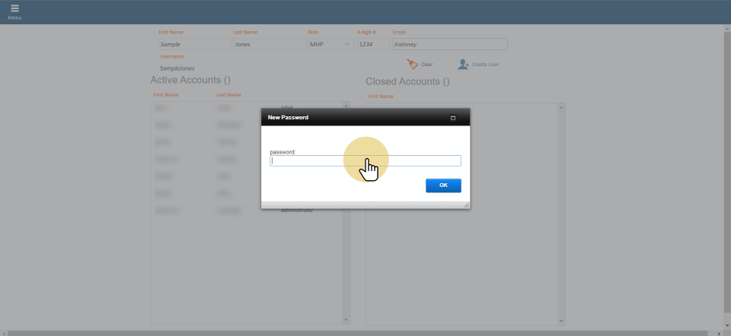
Task: Click the broom Clear icon
Action: 412,65
